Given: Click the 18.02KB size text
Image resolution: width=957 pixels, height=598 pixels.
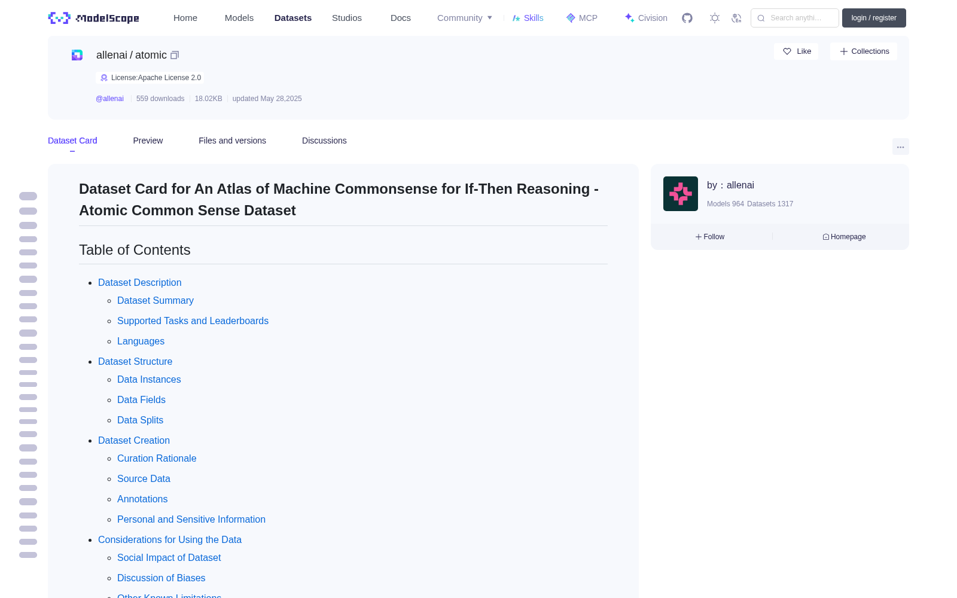Looking at the screenshot, I should [x=208, y=99].
